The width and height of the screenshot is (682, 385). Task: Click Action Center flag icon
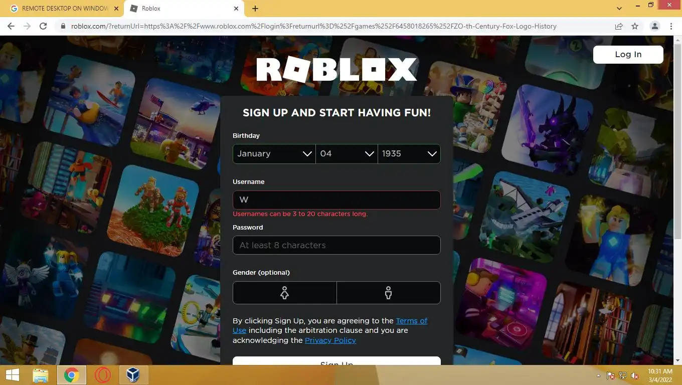610,375
